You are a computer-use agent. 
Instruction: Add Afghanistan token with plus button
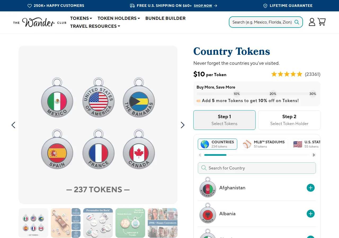(x=311, y=188)
